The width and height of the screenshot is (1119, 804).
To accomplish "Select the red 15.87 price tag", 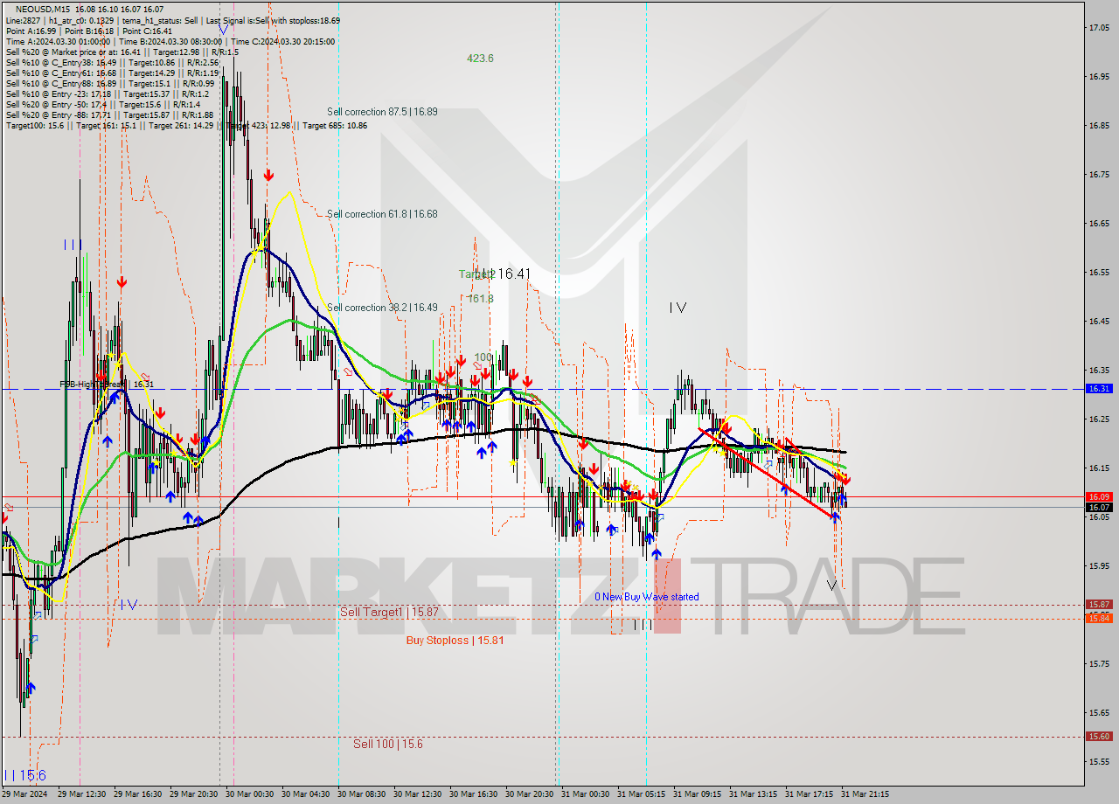I will (x=1098, y=604).
